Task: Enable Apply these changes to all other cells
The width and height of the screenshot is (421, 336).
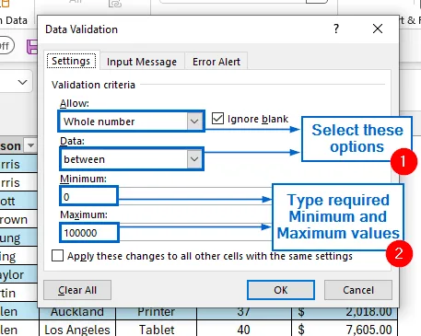Action: pos(57,256)
